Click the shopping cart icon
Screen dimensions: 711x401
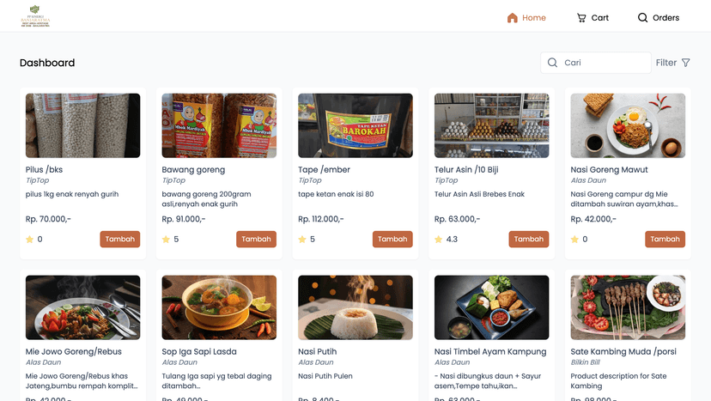click(581, 18)
